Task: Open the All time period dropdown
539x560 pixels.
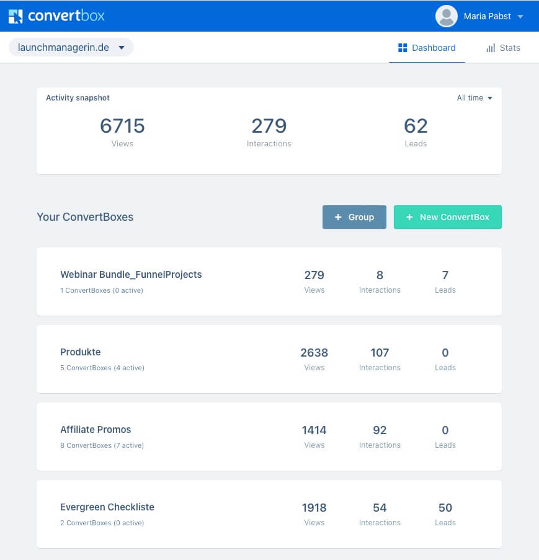Action: tap(474, 98)
